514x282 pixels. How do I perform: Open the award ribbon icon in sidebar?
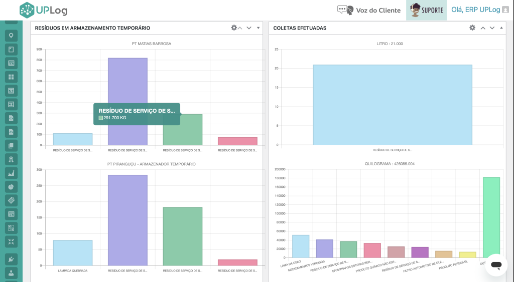coord(11,159)
